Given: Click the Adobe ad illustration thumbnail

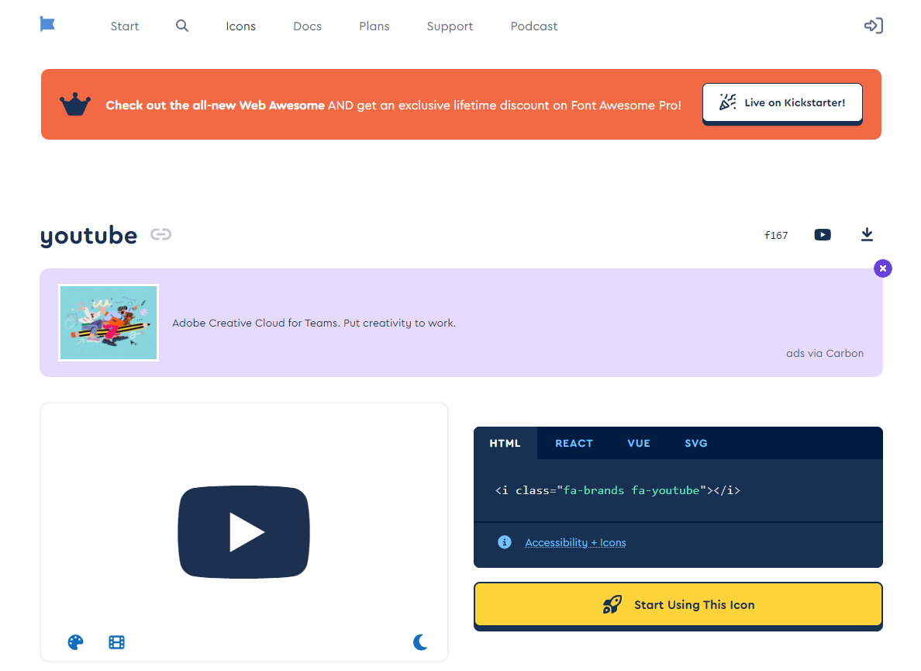Looking at the screenshot, I should pos(109,323).
